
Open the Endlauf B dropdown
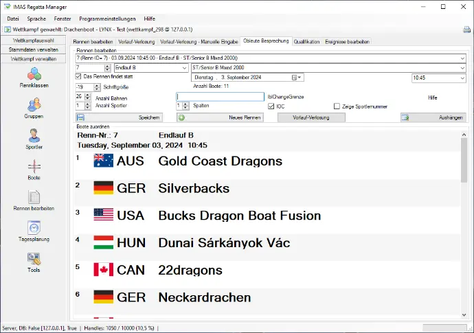(184, 68)
